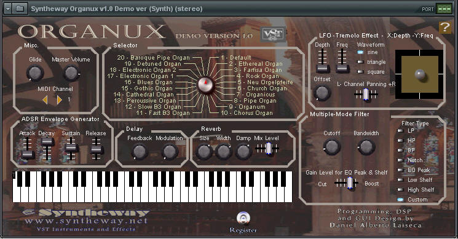The width and height of the screenshot is (458, 239).
Task: Click the LFO Depth slider handle
Action: tap(323, 69)
